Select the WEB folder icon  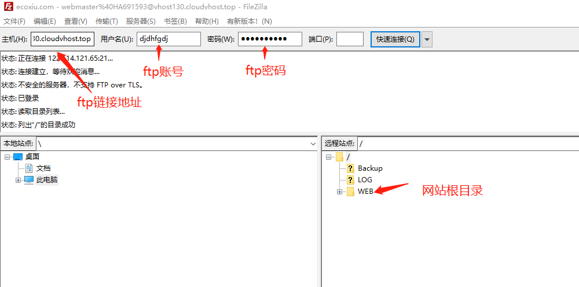pyautogui.click(x=350, y=192)
